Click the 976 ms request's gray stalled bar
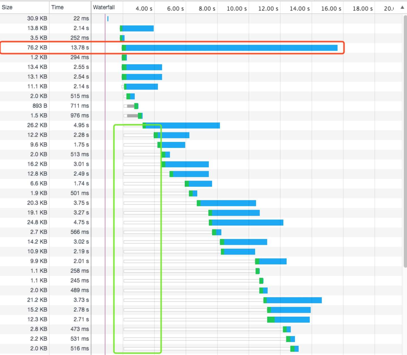407x355 pixels. pos(133,116)
